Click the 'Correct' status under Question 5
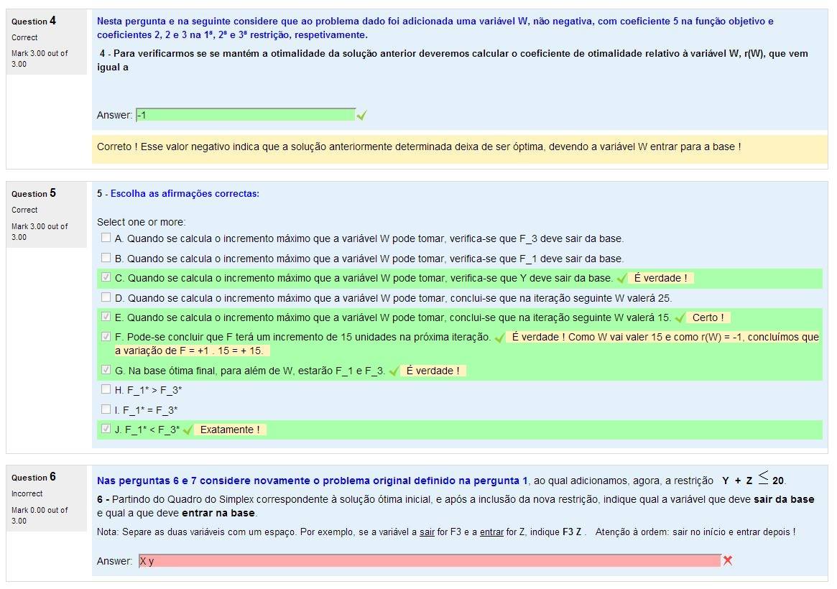Viewport: 837px width, 589px height. point(24,210)
